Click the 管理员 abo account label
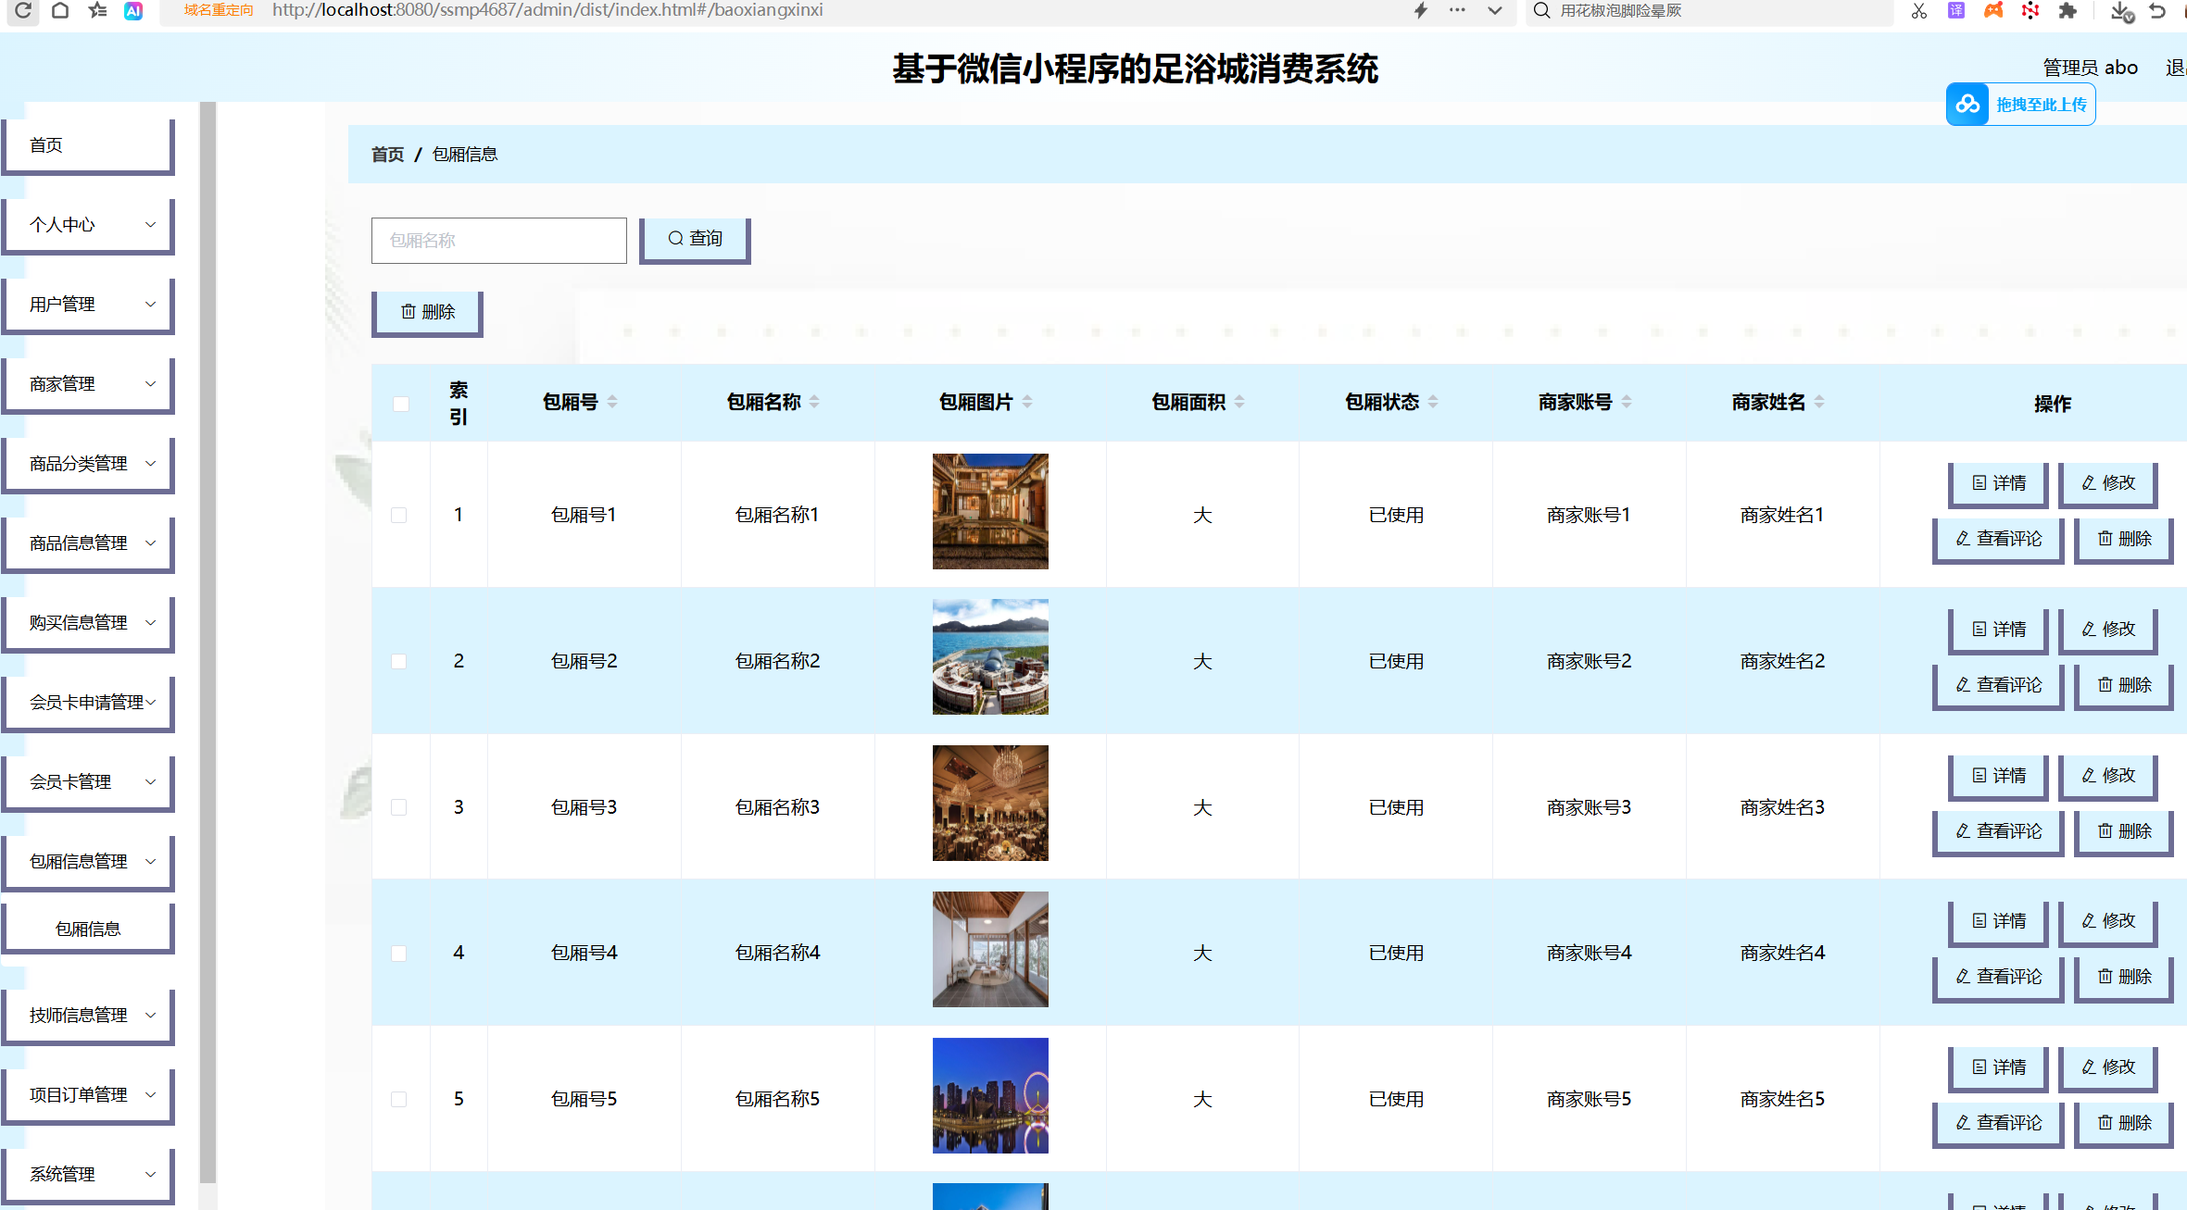Image resolution: width=2187 pixels, height=1210 pixels. click(2090, 68)
